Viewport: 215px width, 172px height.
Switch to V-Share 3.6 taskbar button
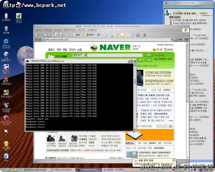(x=62, y=170)
